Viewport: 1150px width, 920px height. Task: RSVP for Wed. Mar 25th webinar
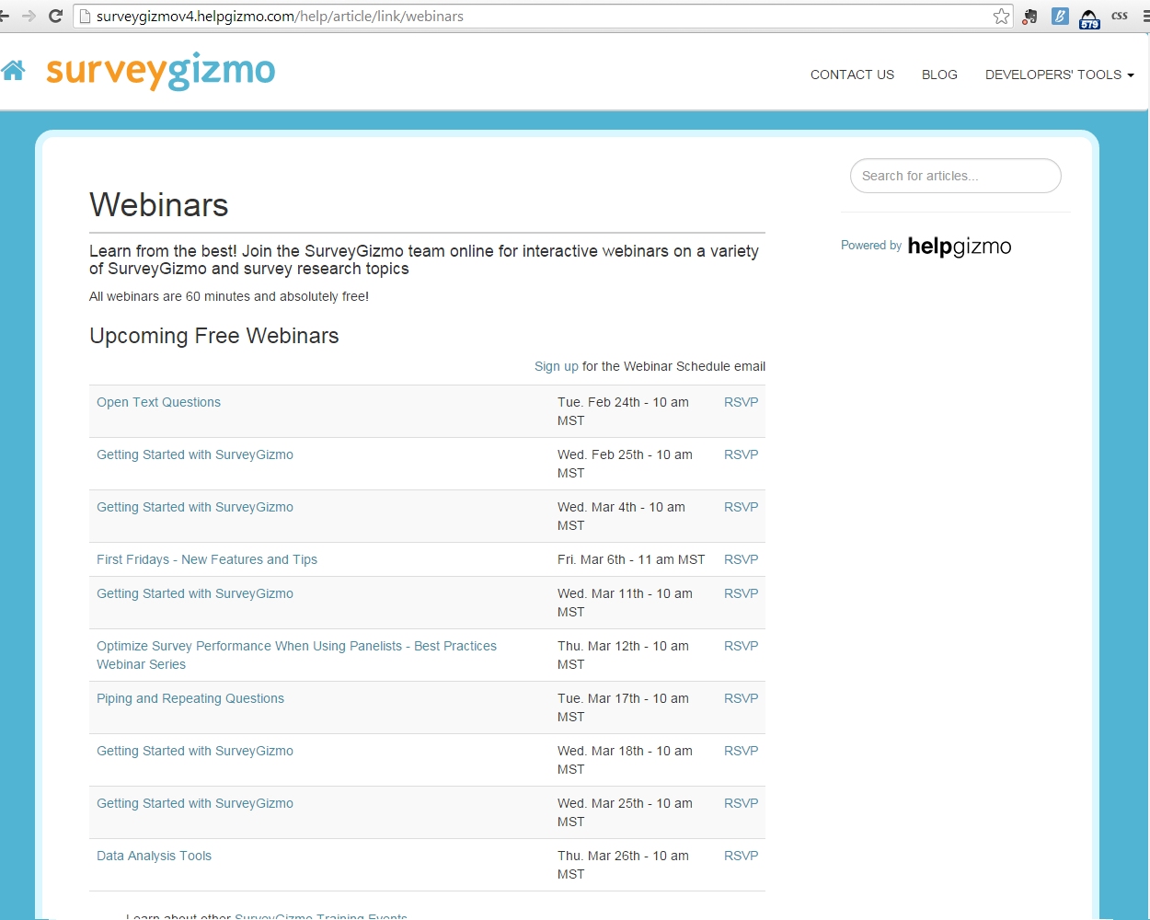741,803
